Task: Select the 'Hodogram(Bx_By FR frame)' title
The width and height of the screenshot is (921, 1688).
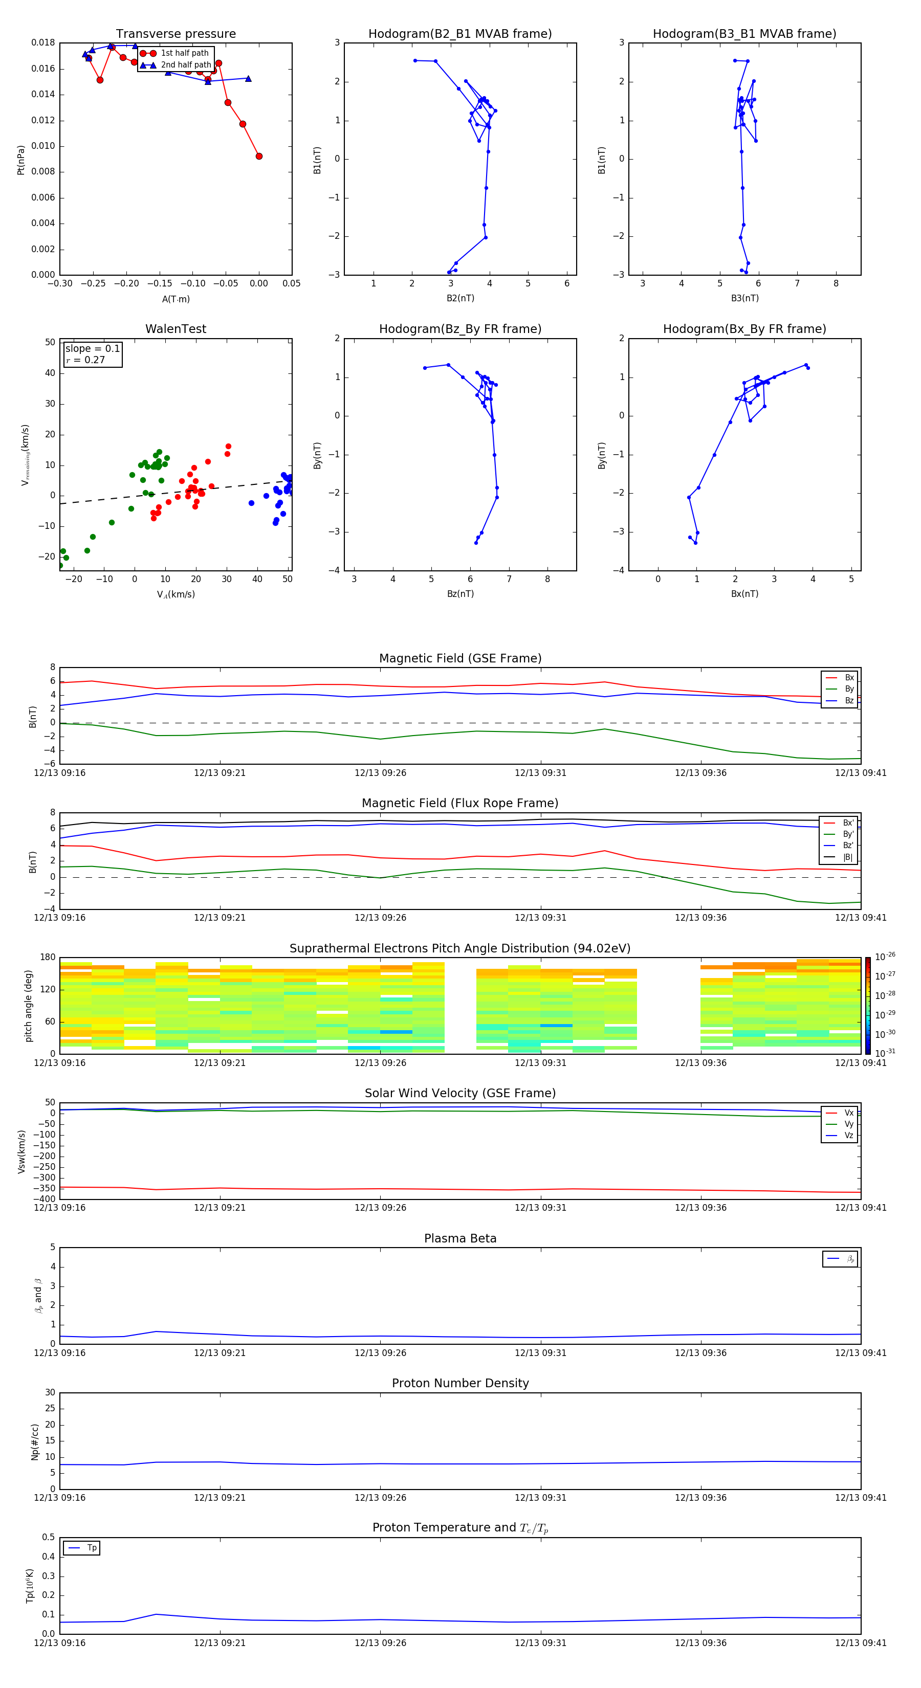Action: 744,329
